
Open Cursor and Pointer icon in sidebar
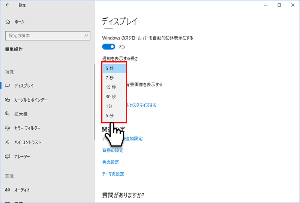coord(7,100)
